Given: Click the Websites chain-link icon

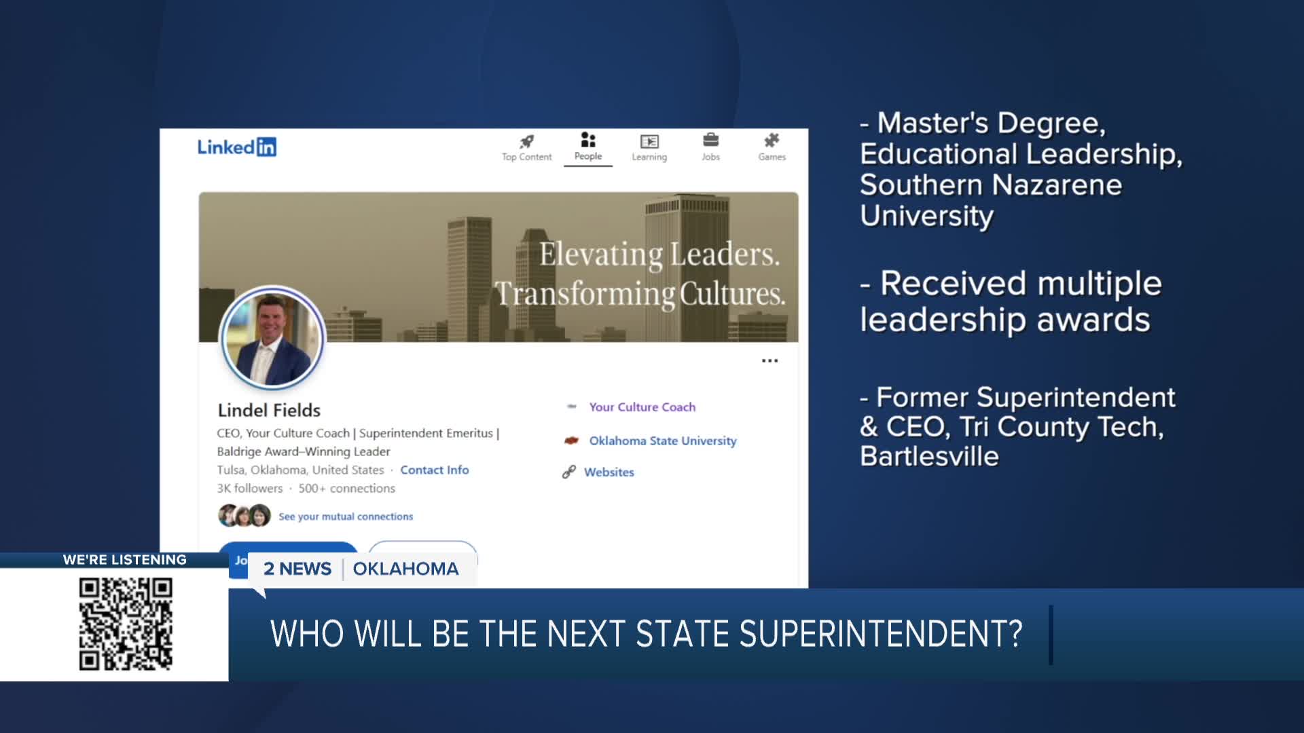Looking at the screenshot, I should (569, 472).
